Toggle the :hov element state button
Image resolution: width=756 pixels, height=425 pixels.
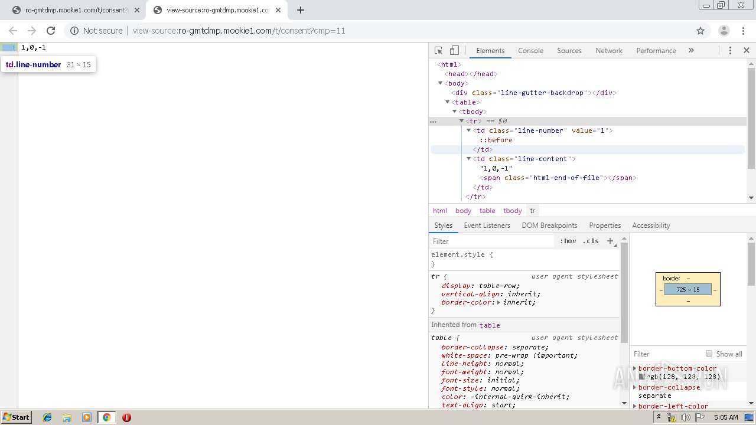(x=568, y=241)
